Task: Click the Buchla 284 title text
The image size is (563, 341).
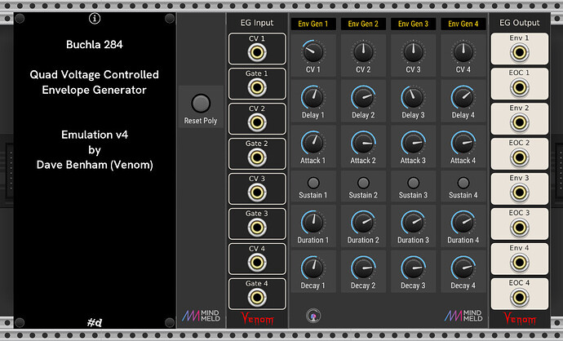Action: [95, 45]
